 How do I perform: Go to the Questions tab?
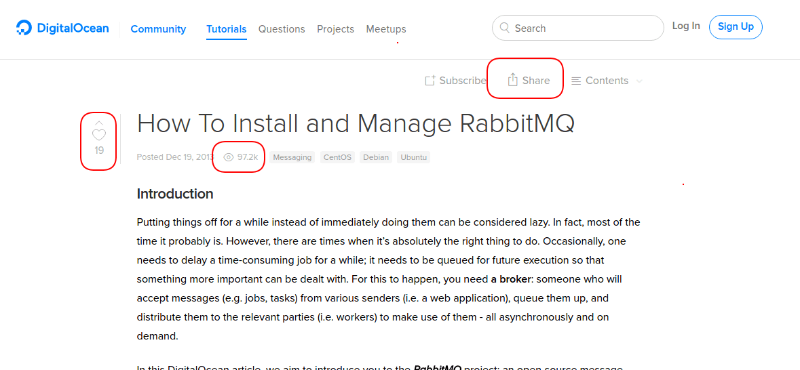tap(282, 29)
